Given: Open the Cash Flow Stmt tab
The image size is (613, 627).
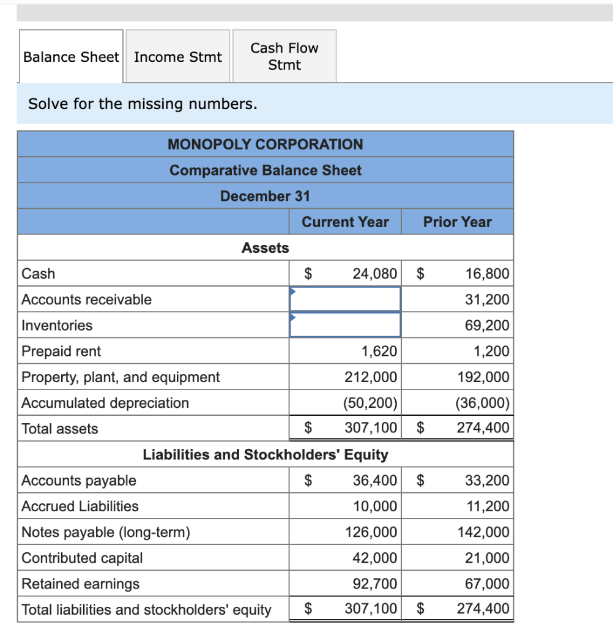Looking at the screenshot, I should [x=283, y=56].
